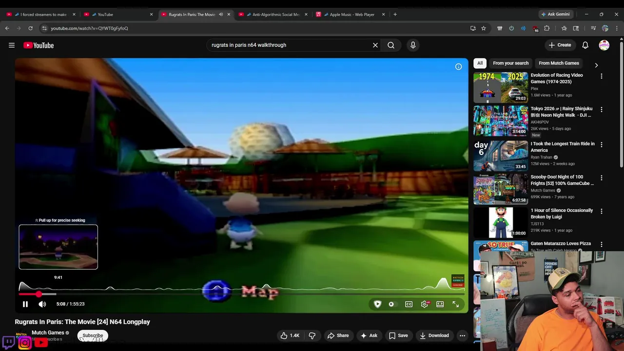Submit search with magnifying glass icon
This screenshot has width=624, height=351.
point(391,45)
